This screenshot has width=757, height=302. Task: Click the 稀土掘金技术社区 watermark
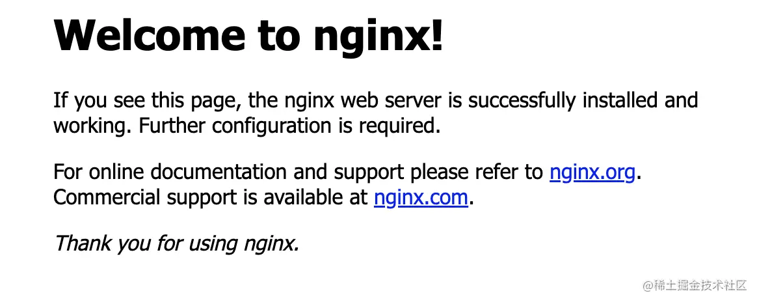(695, 286)
